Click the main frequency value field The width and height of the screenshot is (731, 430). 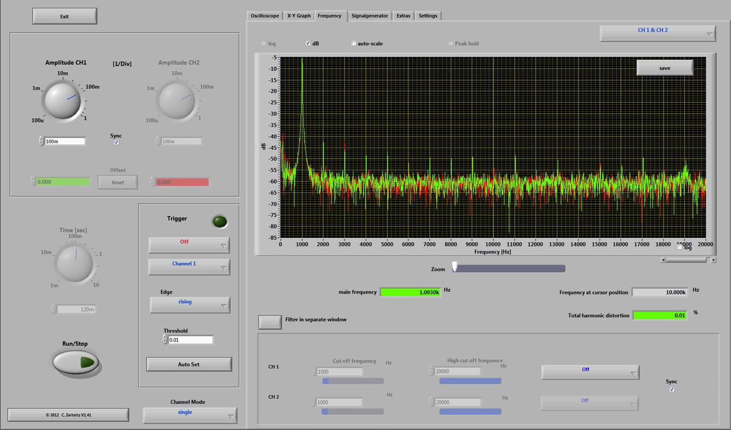point(410,292)
